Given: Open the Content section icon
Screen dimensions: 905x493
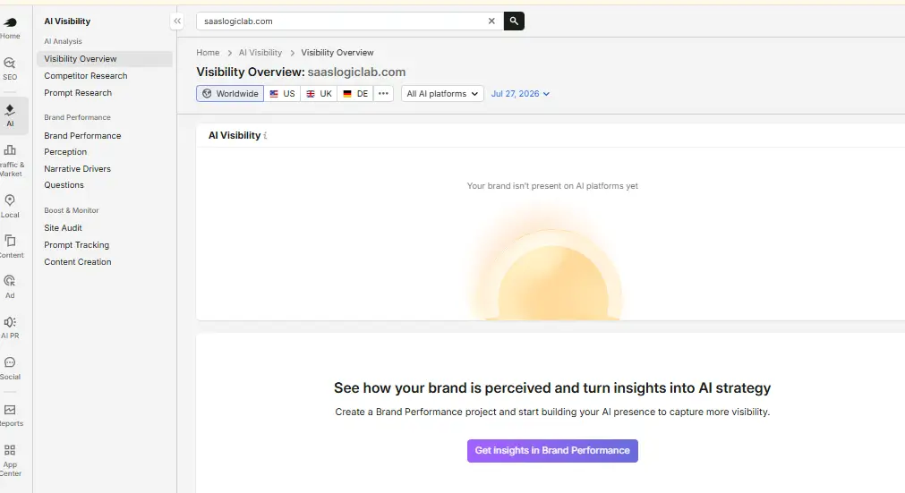Looking at the screenshot, I should pos(10,241).
